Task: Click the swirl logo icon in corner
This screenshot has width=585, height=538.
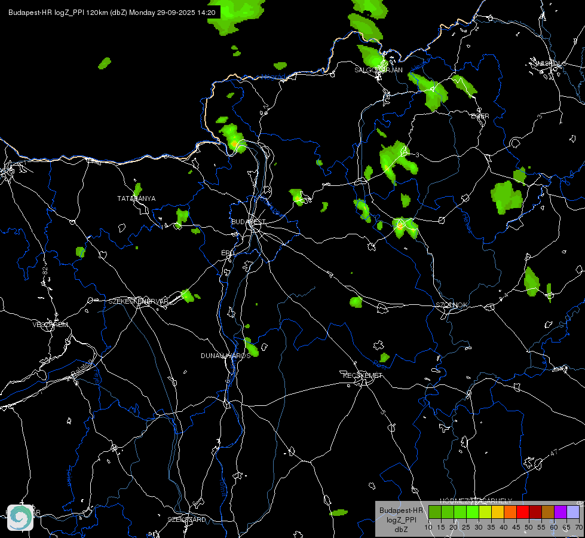Action: pyautogui.click(x=20, y=518)
